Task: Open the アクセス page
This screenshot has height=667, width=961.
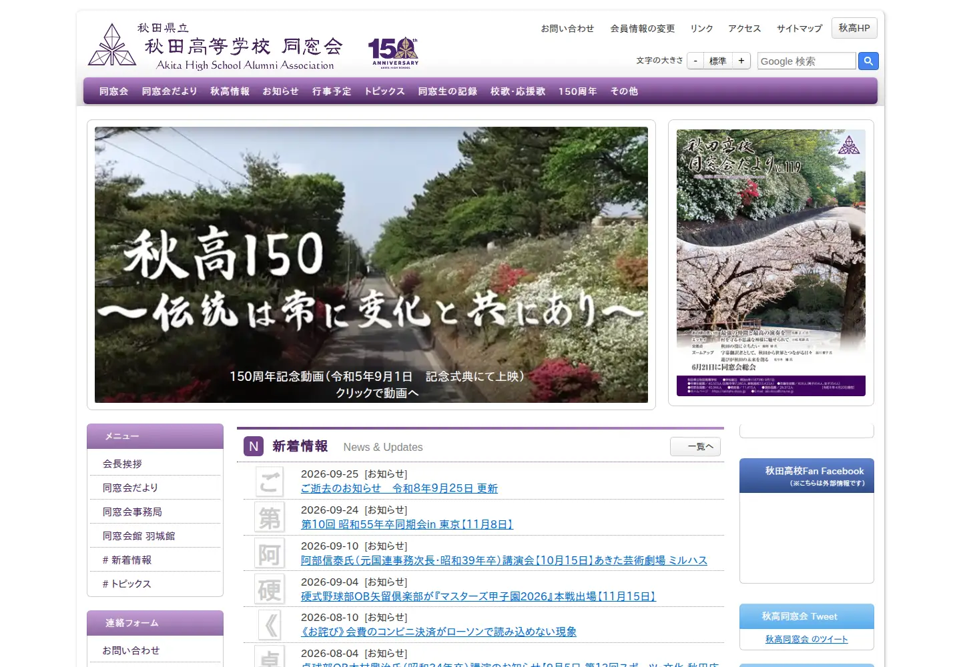Action: (x=745, y=29)
